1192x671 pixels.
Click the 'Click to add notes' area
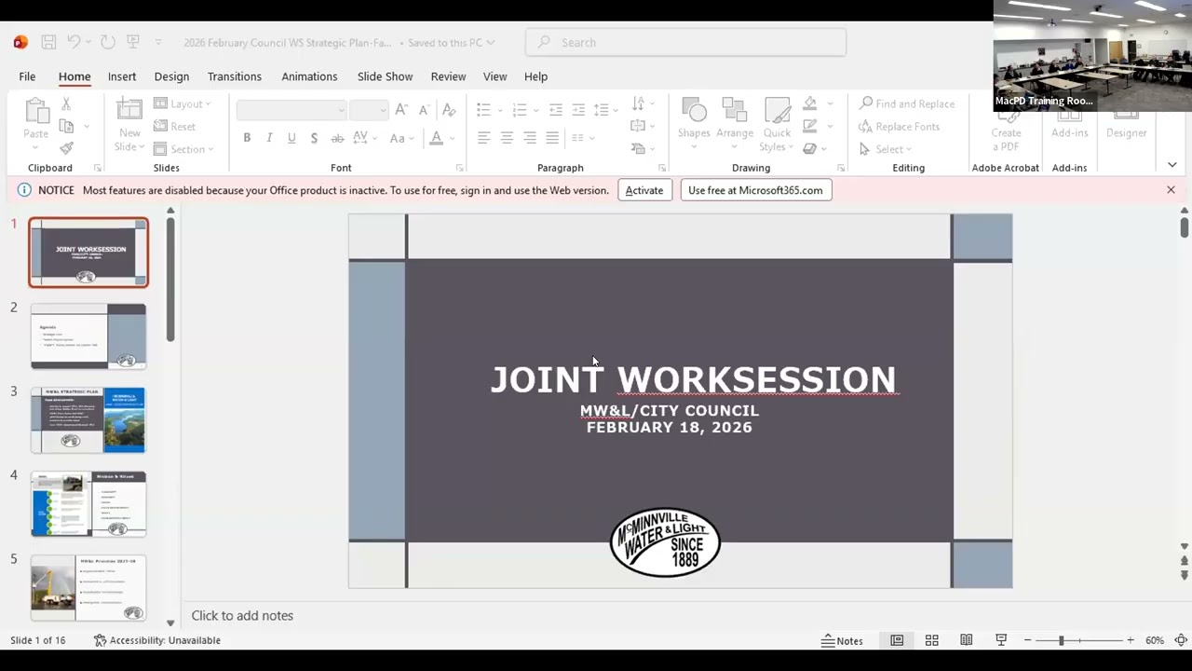242,615
